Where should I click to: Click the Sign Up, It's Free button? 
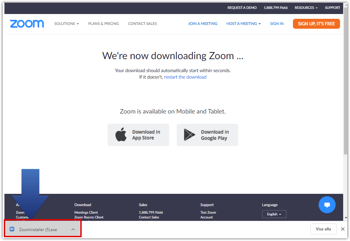click(x=316, y=24)
